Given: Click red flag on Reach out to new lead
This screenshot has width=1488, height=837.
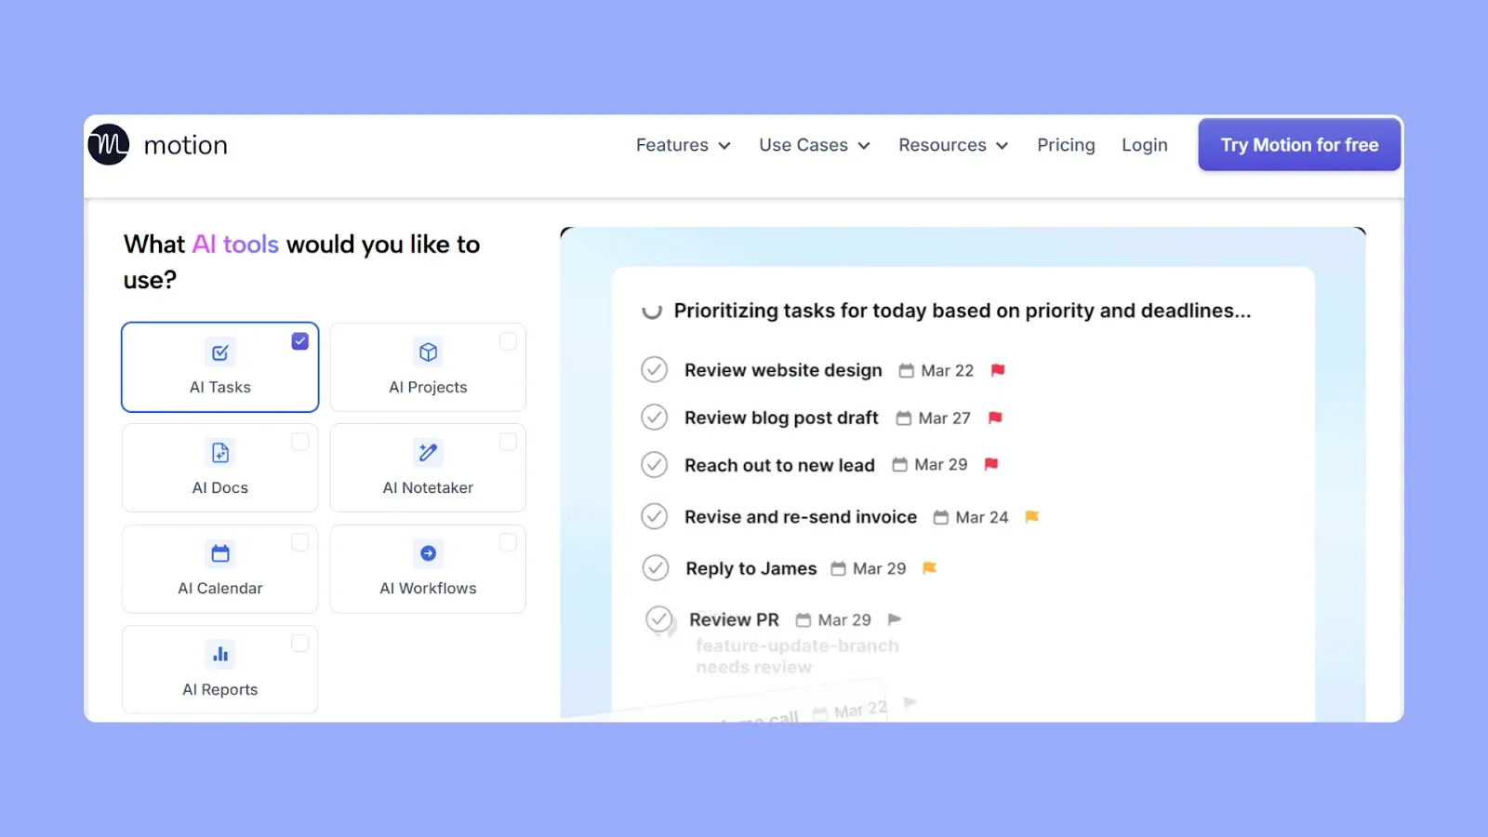Looking at the screenshot, I should (x=991, y=464).
